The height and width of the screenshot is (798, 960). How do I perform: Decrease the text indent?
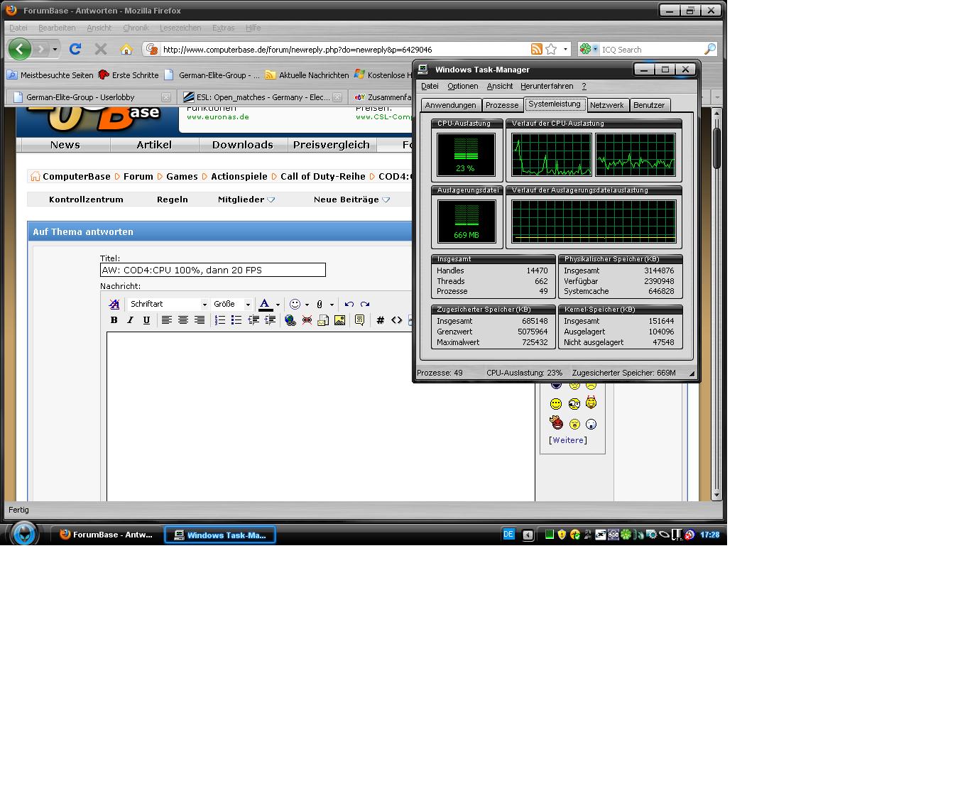pyautogui.click(x=253, y=320)
